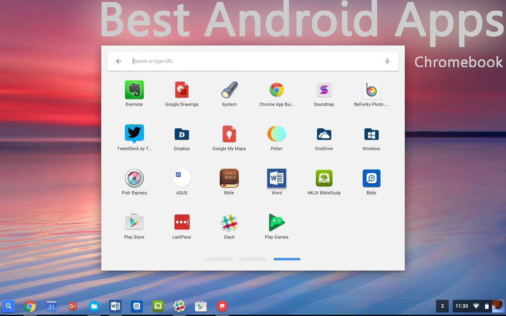Switch to the first launcher page

[219, 259]
